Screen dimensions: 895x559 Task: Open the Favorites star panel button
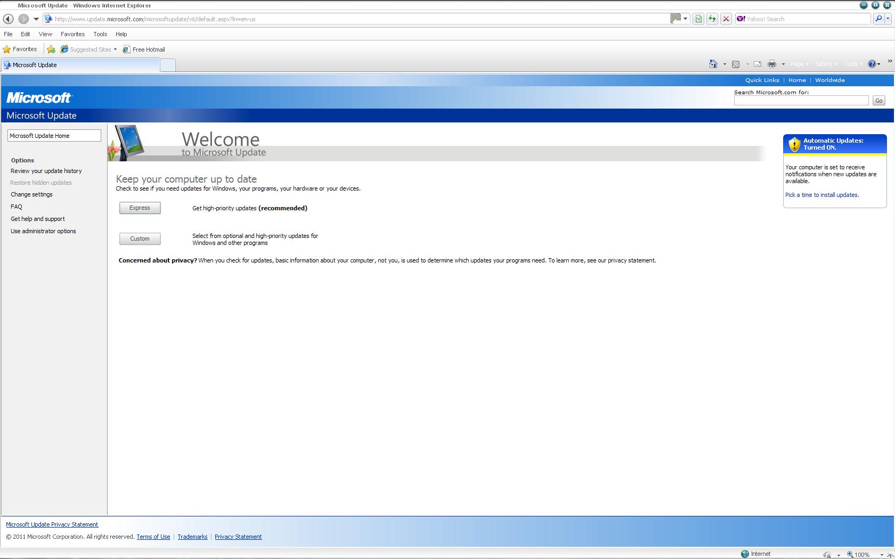point(20,49)
